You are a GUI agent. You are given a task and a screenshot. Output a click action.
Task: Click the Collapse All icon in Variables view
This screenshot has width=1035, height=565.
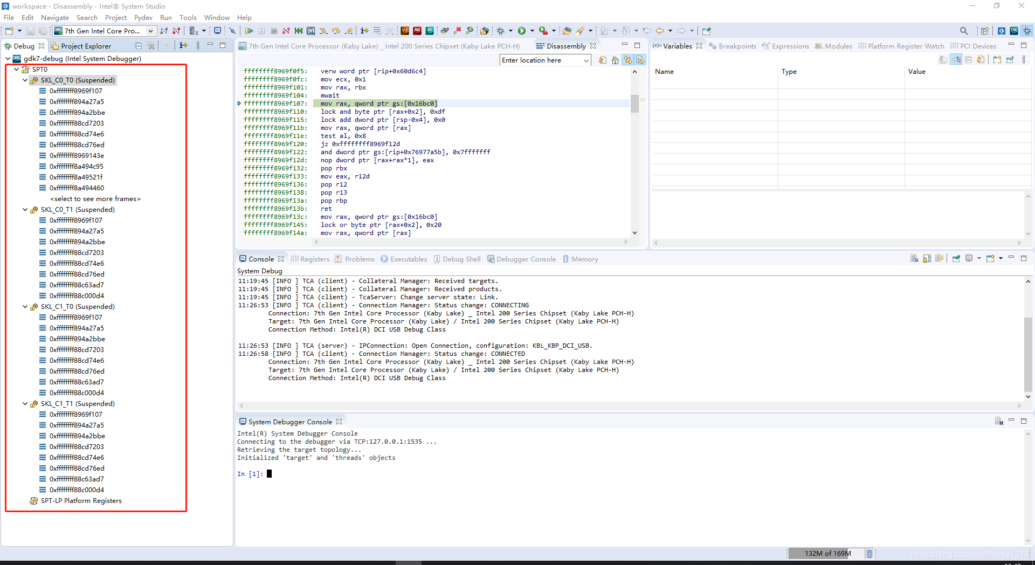969,60
